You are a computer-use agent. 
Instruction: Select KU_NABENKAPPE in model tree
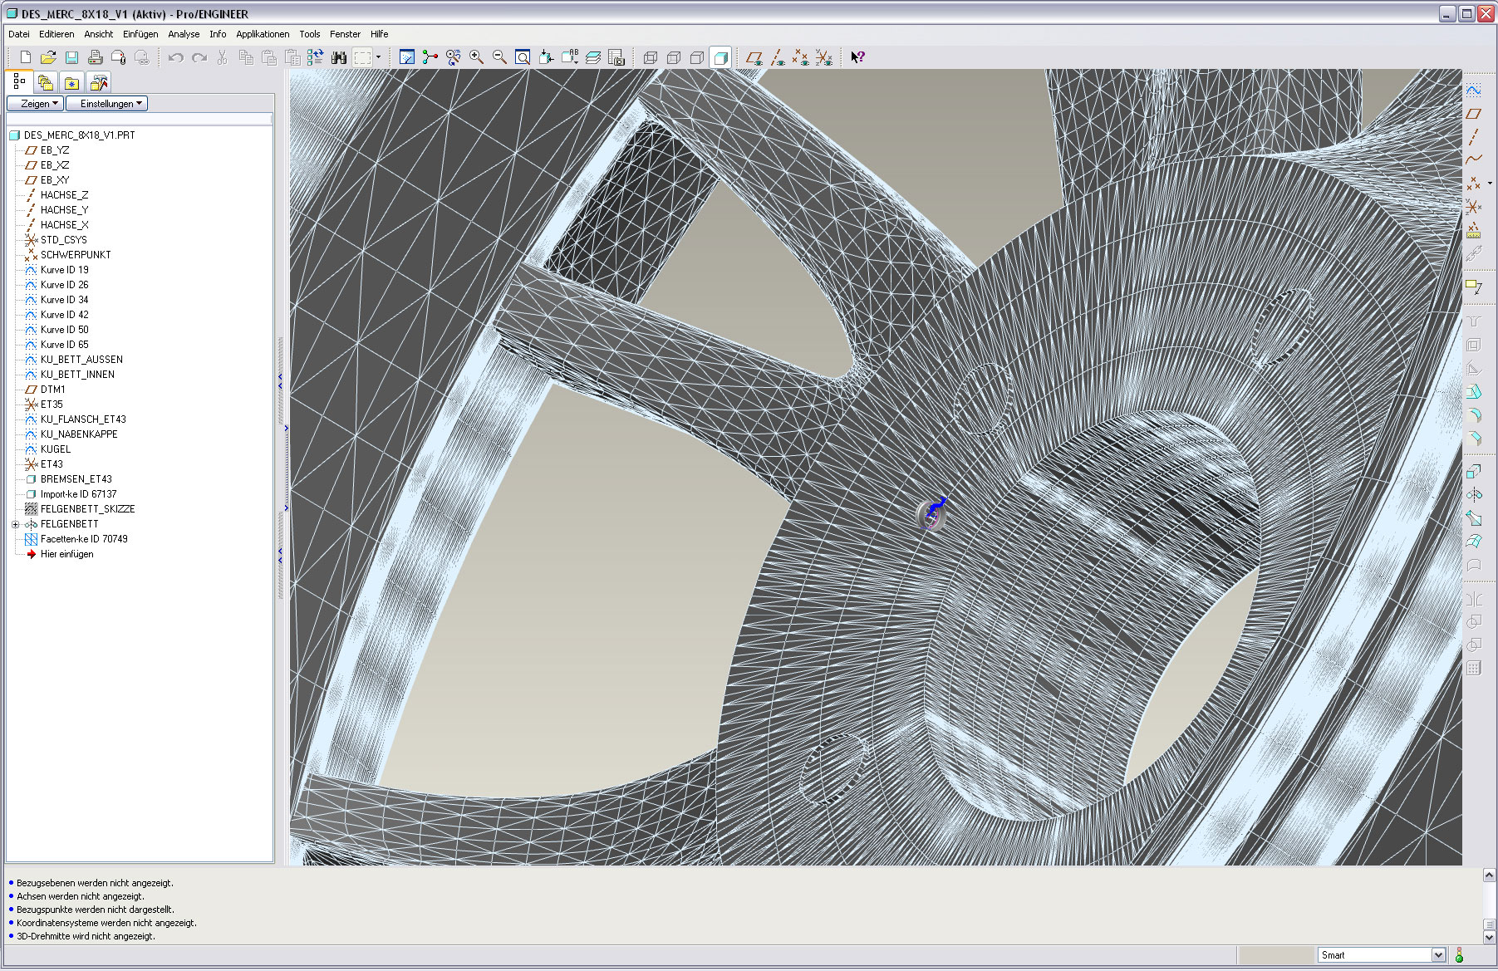coord(79,434)
